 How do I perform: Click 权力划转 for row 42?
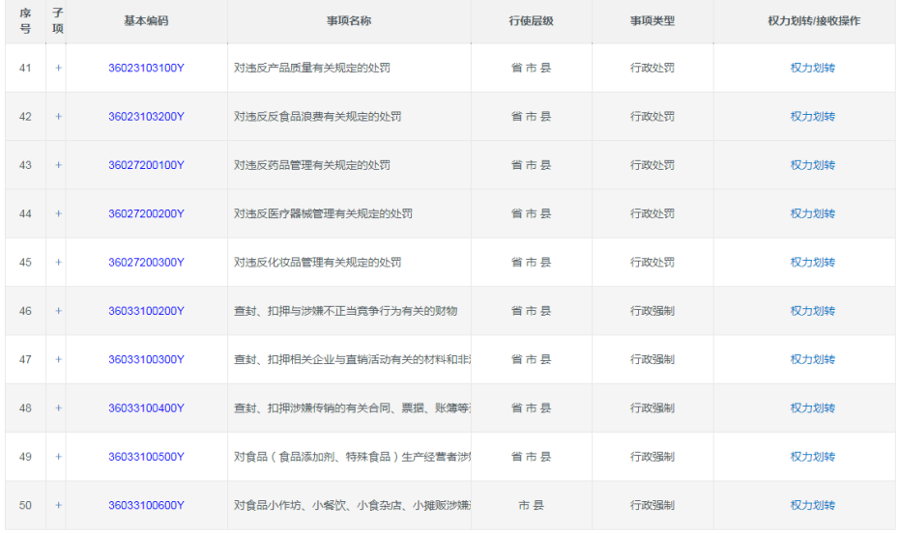812,117
